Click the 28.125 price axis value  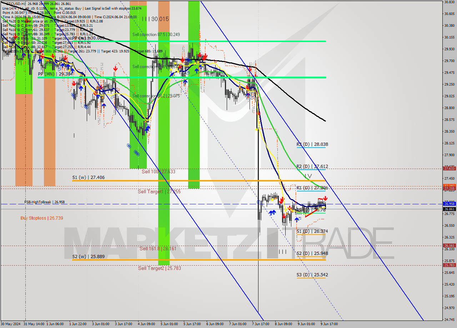click(449, 143)
